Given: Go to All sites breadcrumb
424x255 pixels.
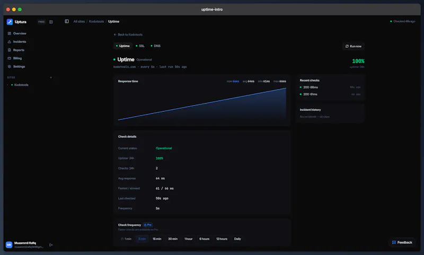Looking at the screenshot, I should click(79, 21).
